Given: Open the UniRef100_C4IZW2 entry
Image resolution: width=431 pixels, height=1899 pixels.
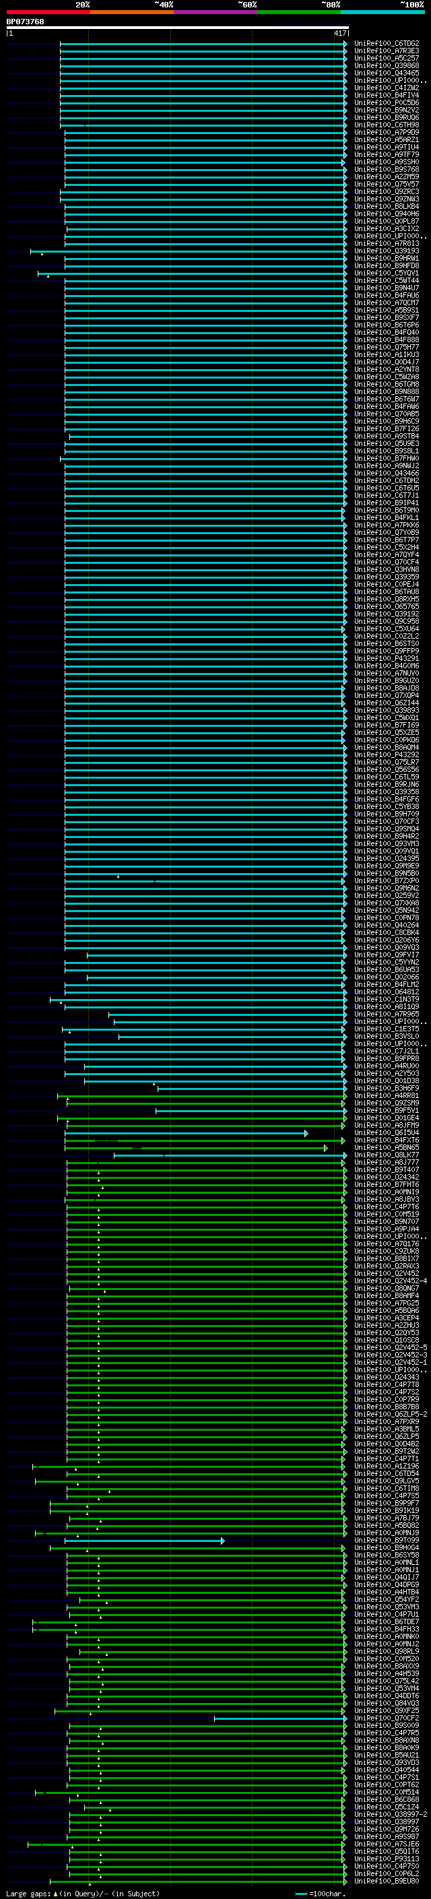Looking at the screenshot, I should [386, 88].
